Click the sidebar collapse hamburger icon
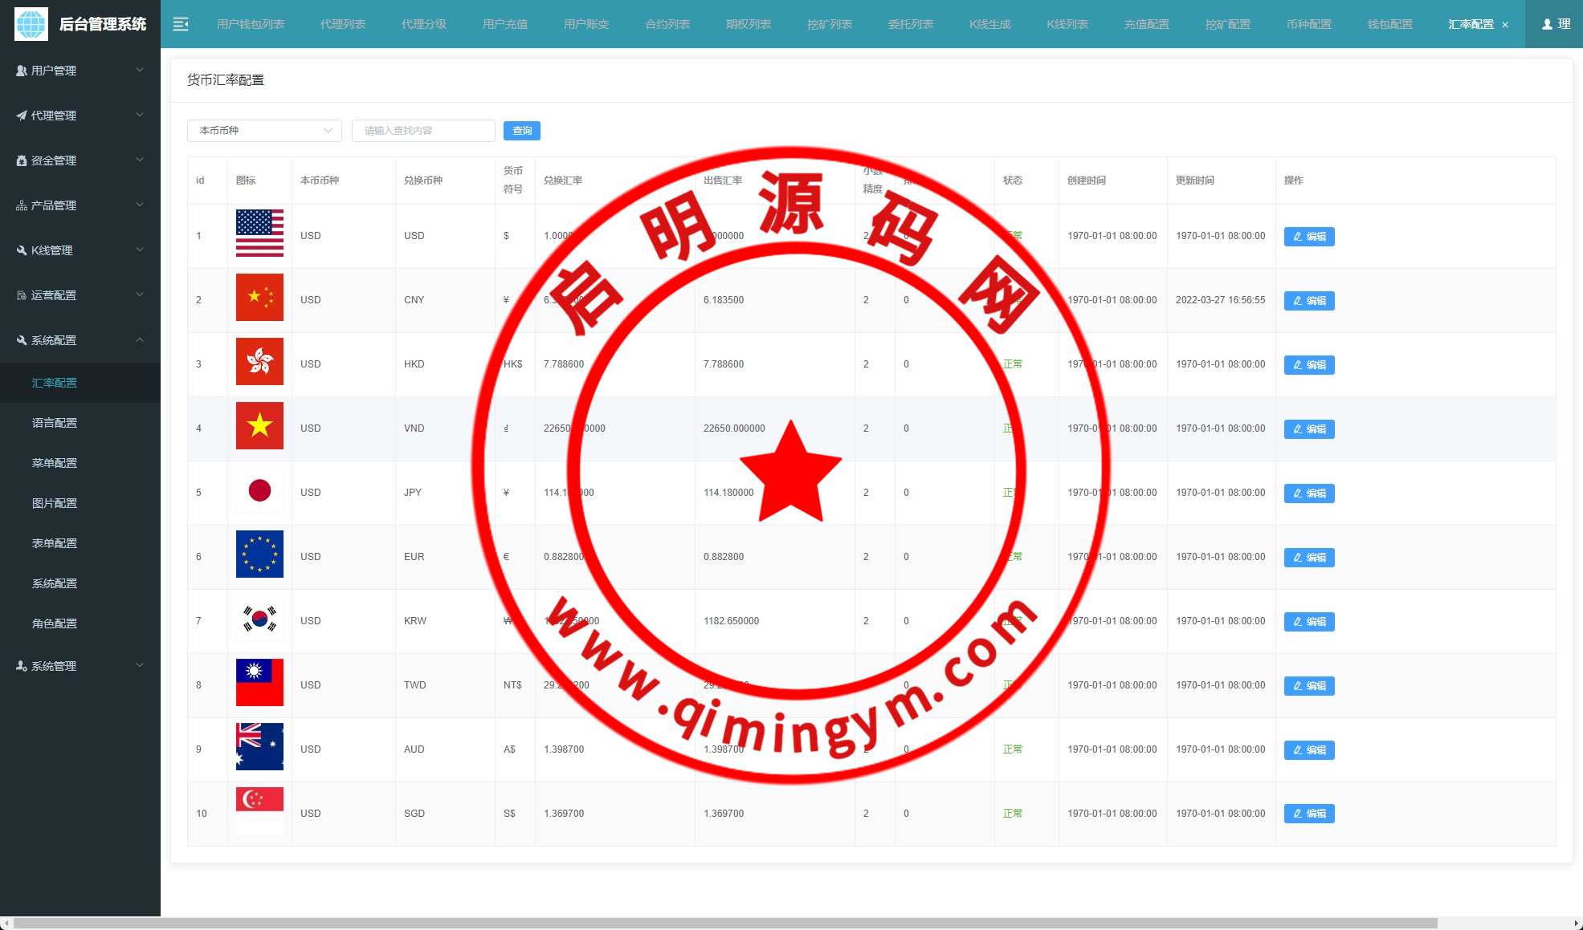 pyautogui.click(x=181, y=24)
